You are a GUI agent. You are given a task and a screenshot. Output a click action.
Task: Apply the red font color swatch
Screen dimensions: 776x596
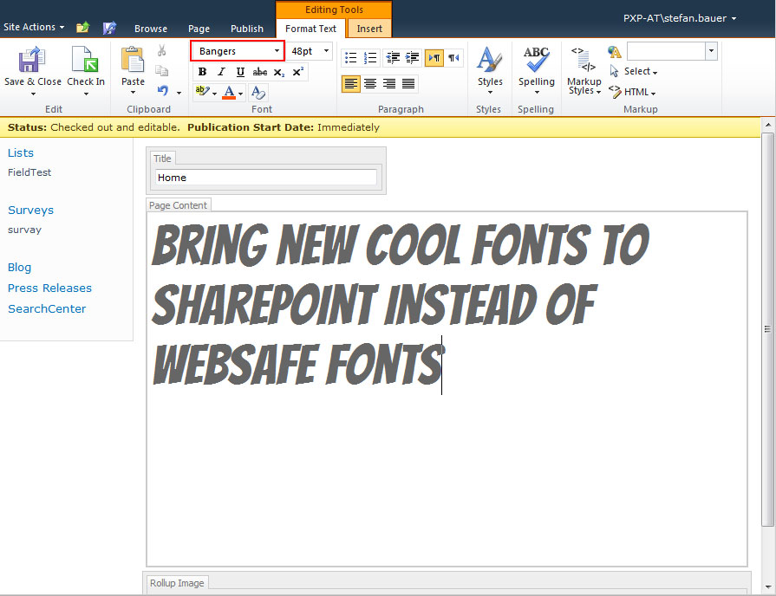(229, 92)
